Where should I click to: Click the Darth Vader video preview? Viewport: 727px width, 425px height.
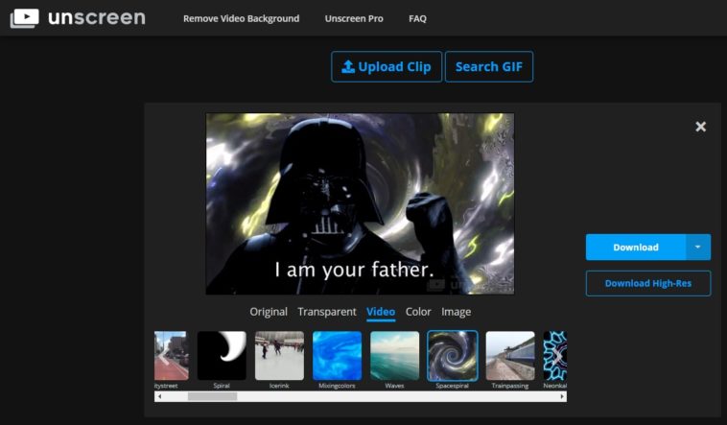[360, 203]
